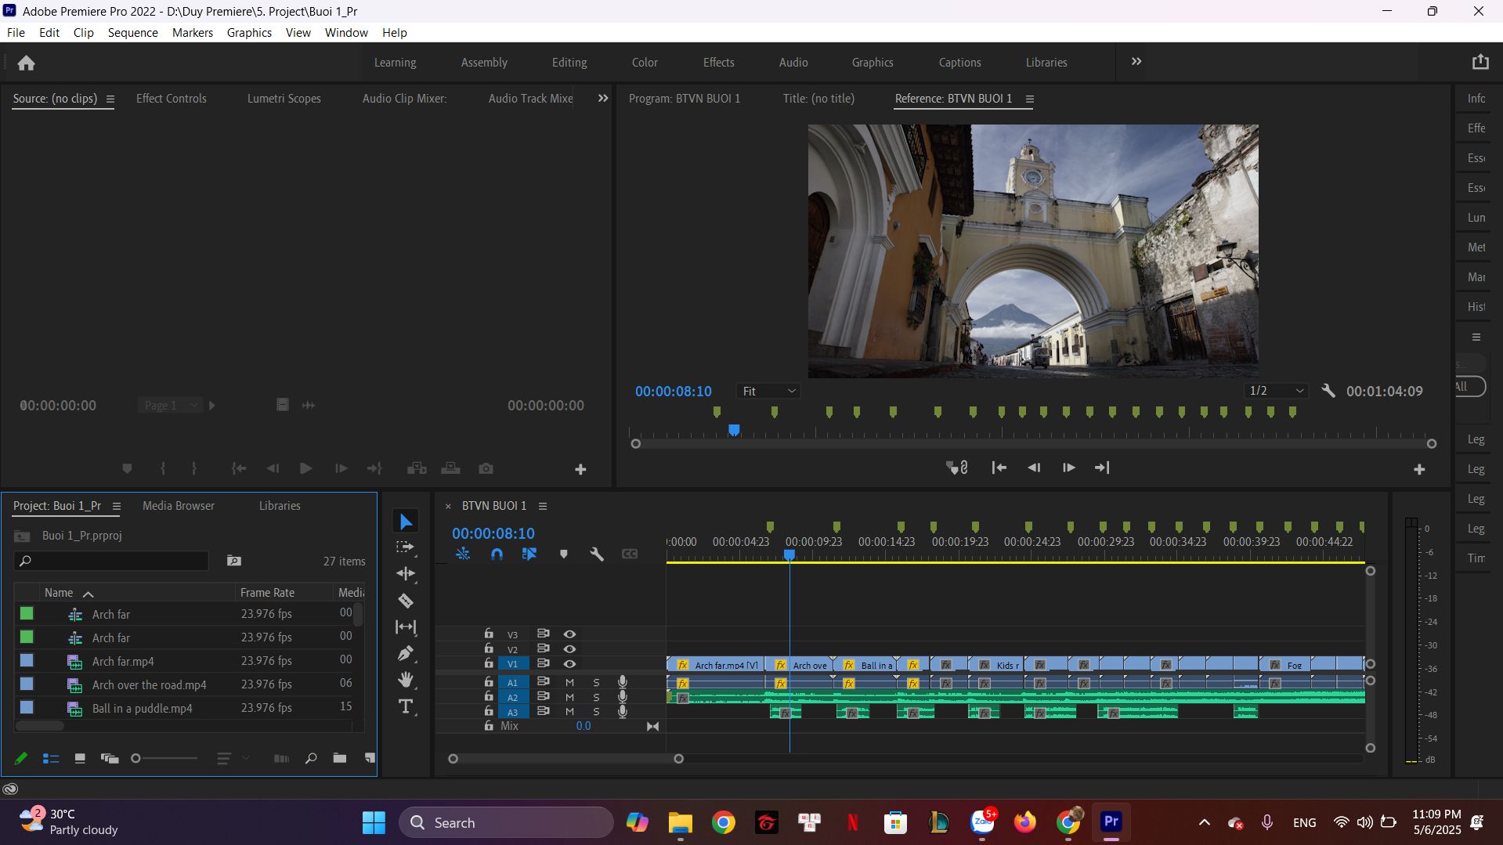
Task: Toggle lock on V2 track
Action: coord(489,648)
